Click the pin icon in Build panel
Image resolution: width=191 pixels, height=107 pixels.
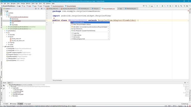[x=4, y=89]
